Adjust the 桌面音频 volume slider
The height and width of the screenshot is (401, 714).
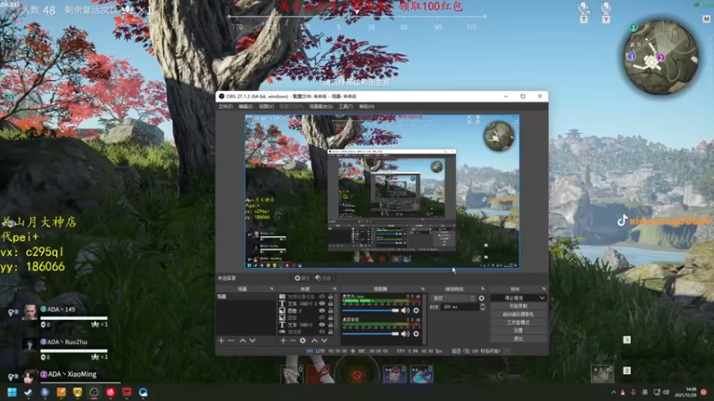pos(370,333)
